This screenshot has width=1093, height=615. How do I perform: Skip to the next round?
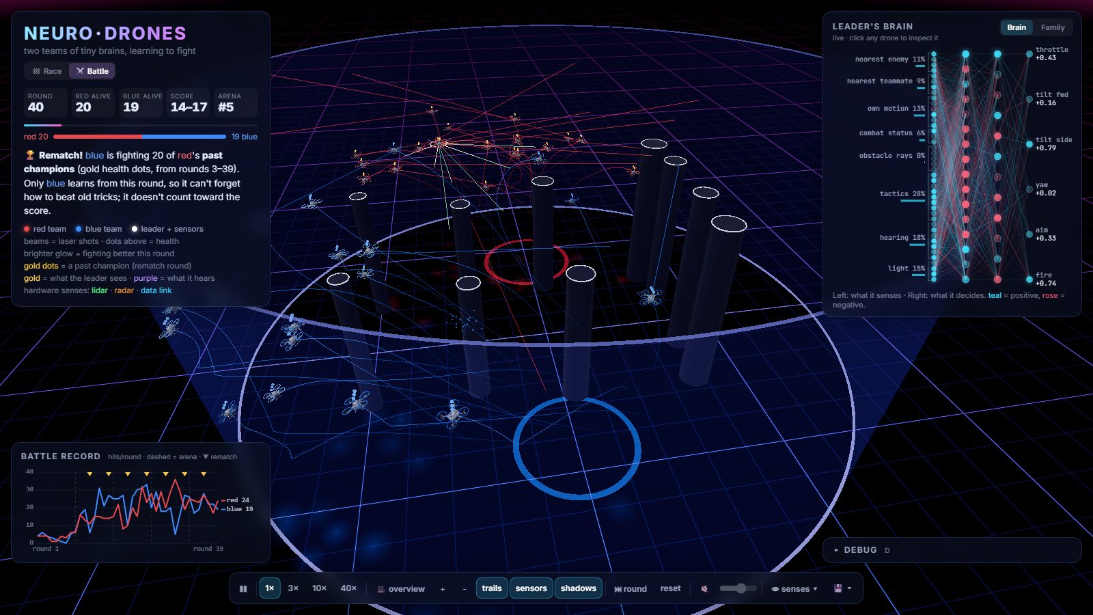coord(631,589)
